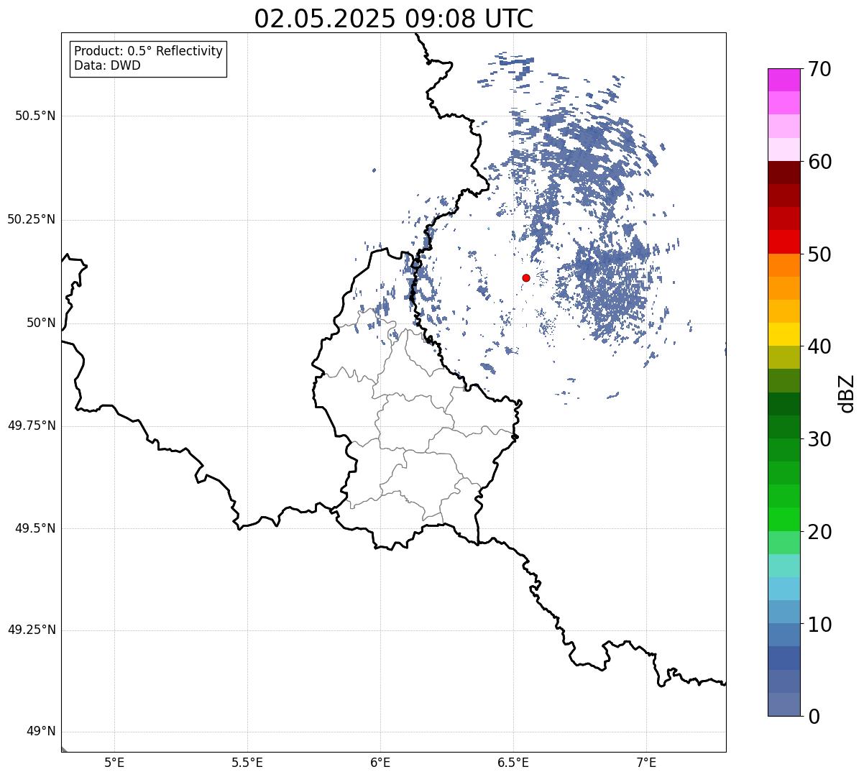Click colorbar tick label 20
The image size is (864, 777).
[x=820, y=532]
